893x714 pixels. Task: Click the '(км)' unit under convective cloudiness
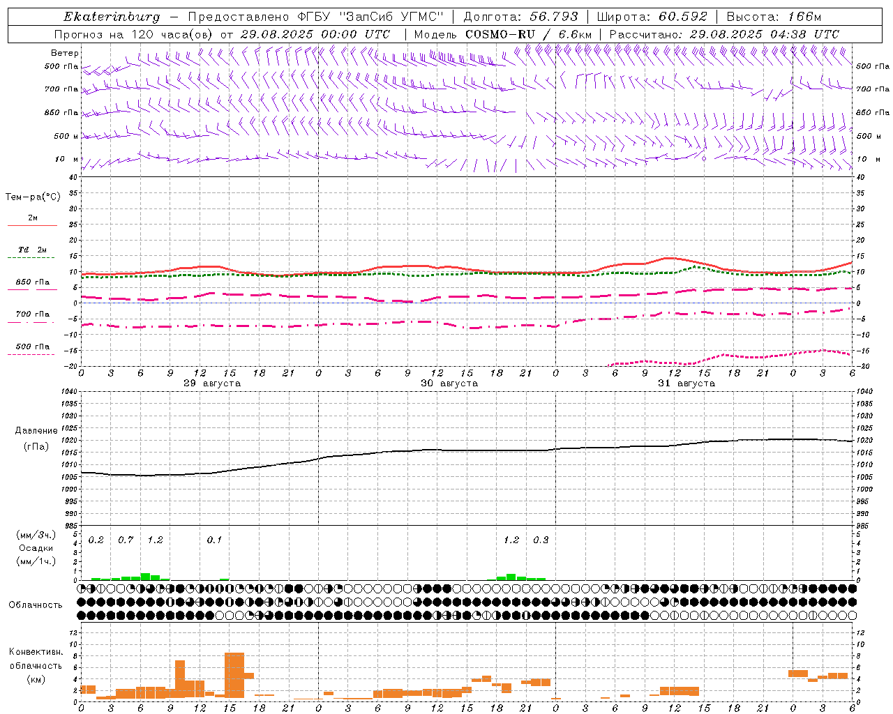[x=36, y=679]
